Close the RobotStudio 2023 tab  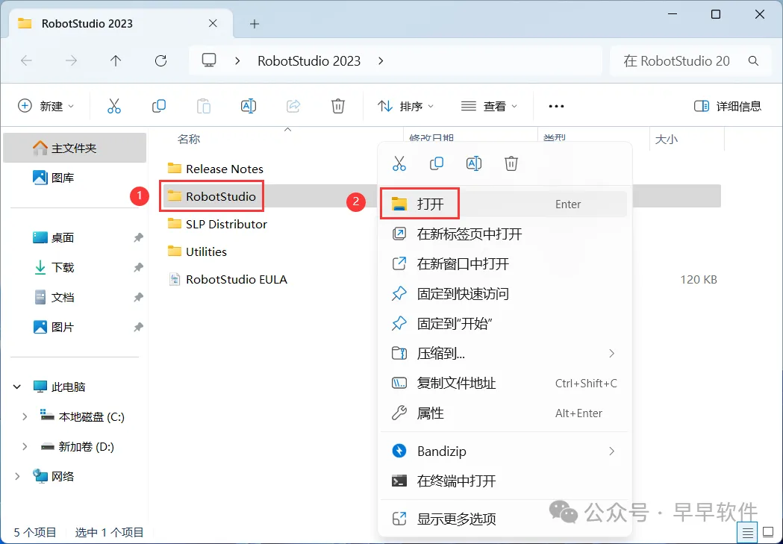tap(213, 23)
